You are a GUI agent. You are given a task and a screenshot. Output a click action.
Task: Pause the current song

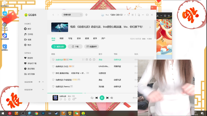[x=102, y=98]
